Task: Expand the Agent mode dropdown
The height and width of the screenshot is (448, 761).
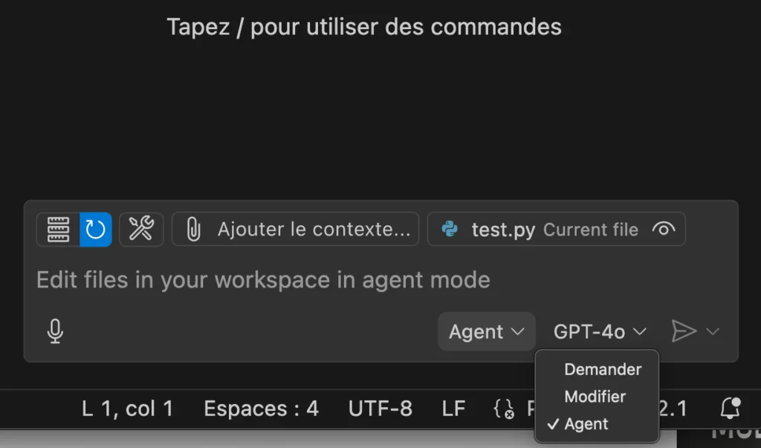Action: 486,331
